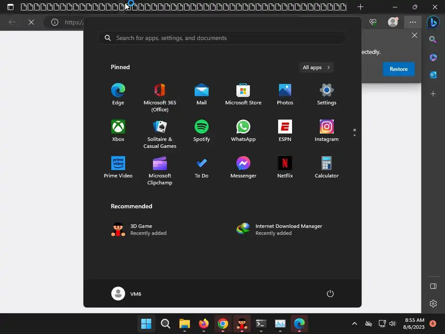Open Prime Video app
This screenshot has width=445, height=334.
point(118,167)
